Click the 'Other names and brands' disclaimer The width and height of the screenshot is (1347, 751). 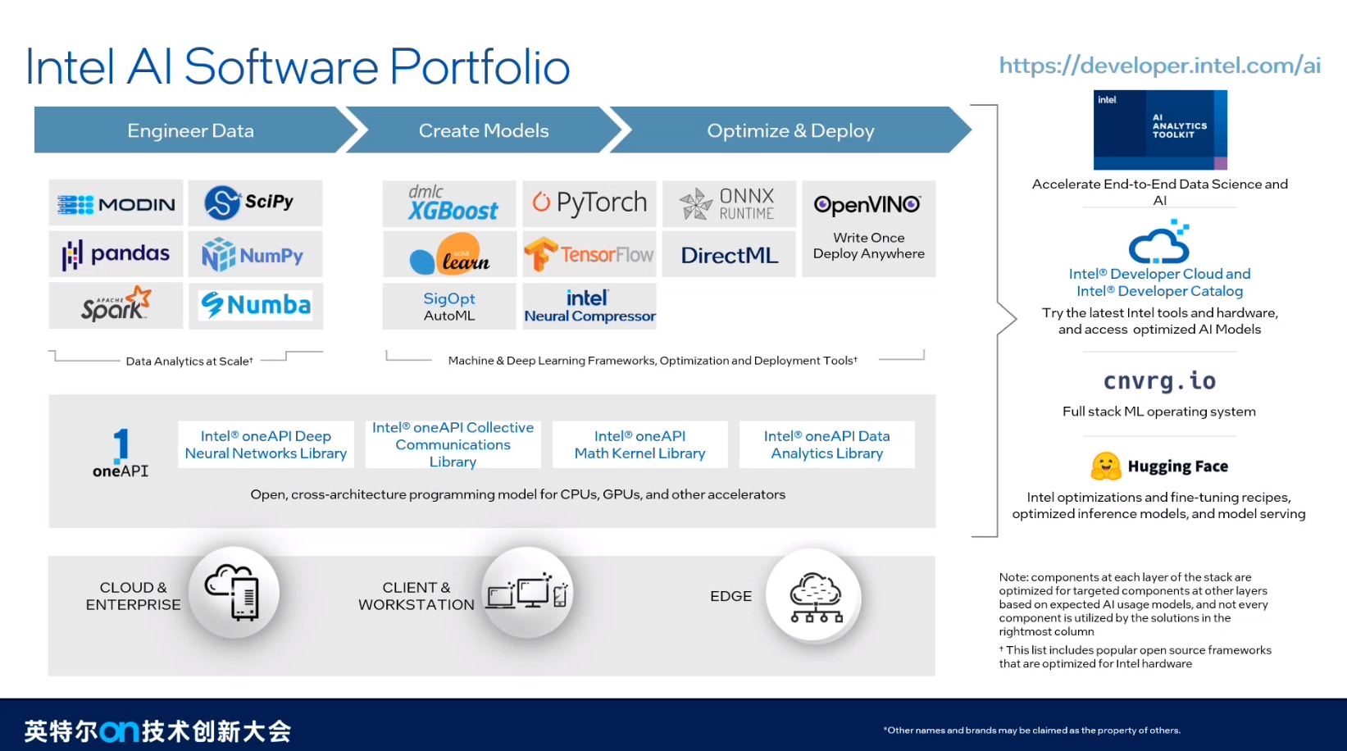(x=1032, y=731)
